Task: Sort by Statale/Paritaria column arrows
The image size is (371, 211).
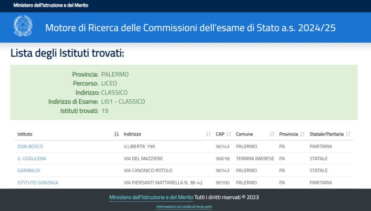Action: [348, 134]
